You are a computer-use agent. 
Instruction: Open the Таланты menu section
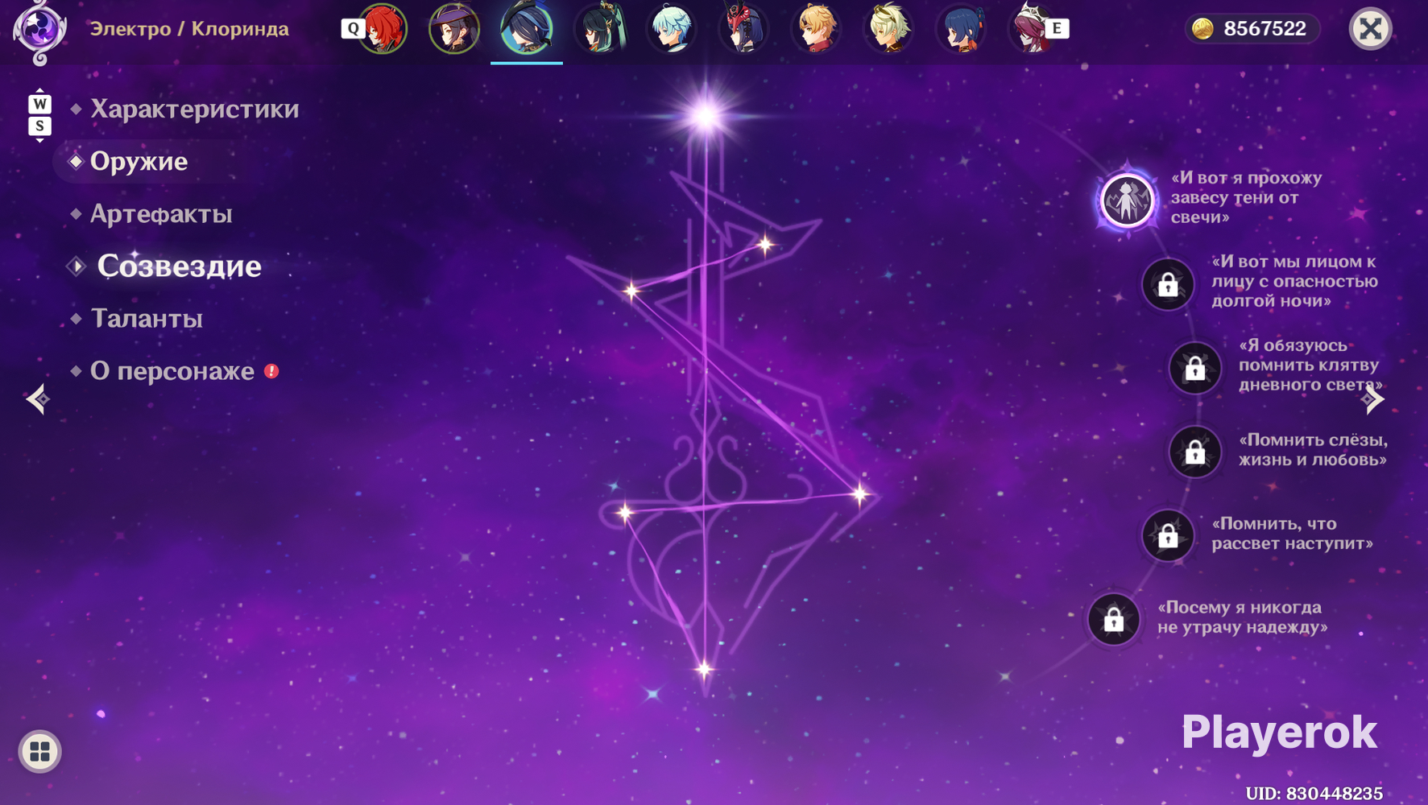click(x=146, y=318)
